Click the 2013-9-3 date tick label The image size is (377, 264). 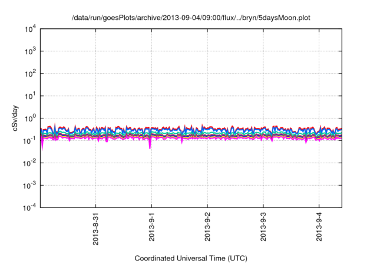pyautogui.click(x=263, y=226)
